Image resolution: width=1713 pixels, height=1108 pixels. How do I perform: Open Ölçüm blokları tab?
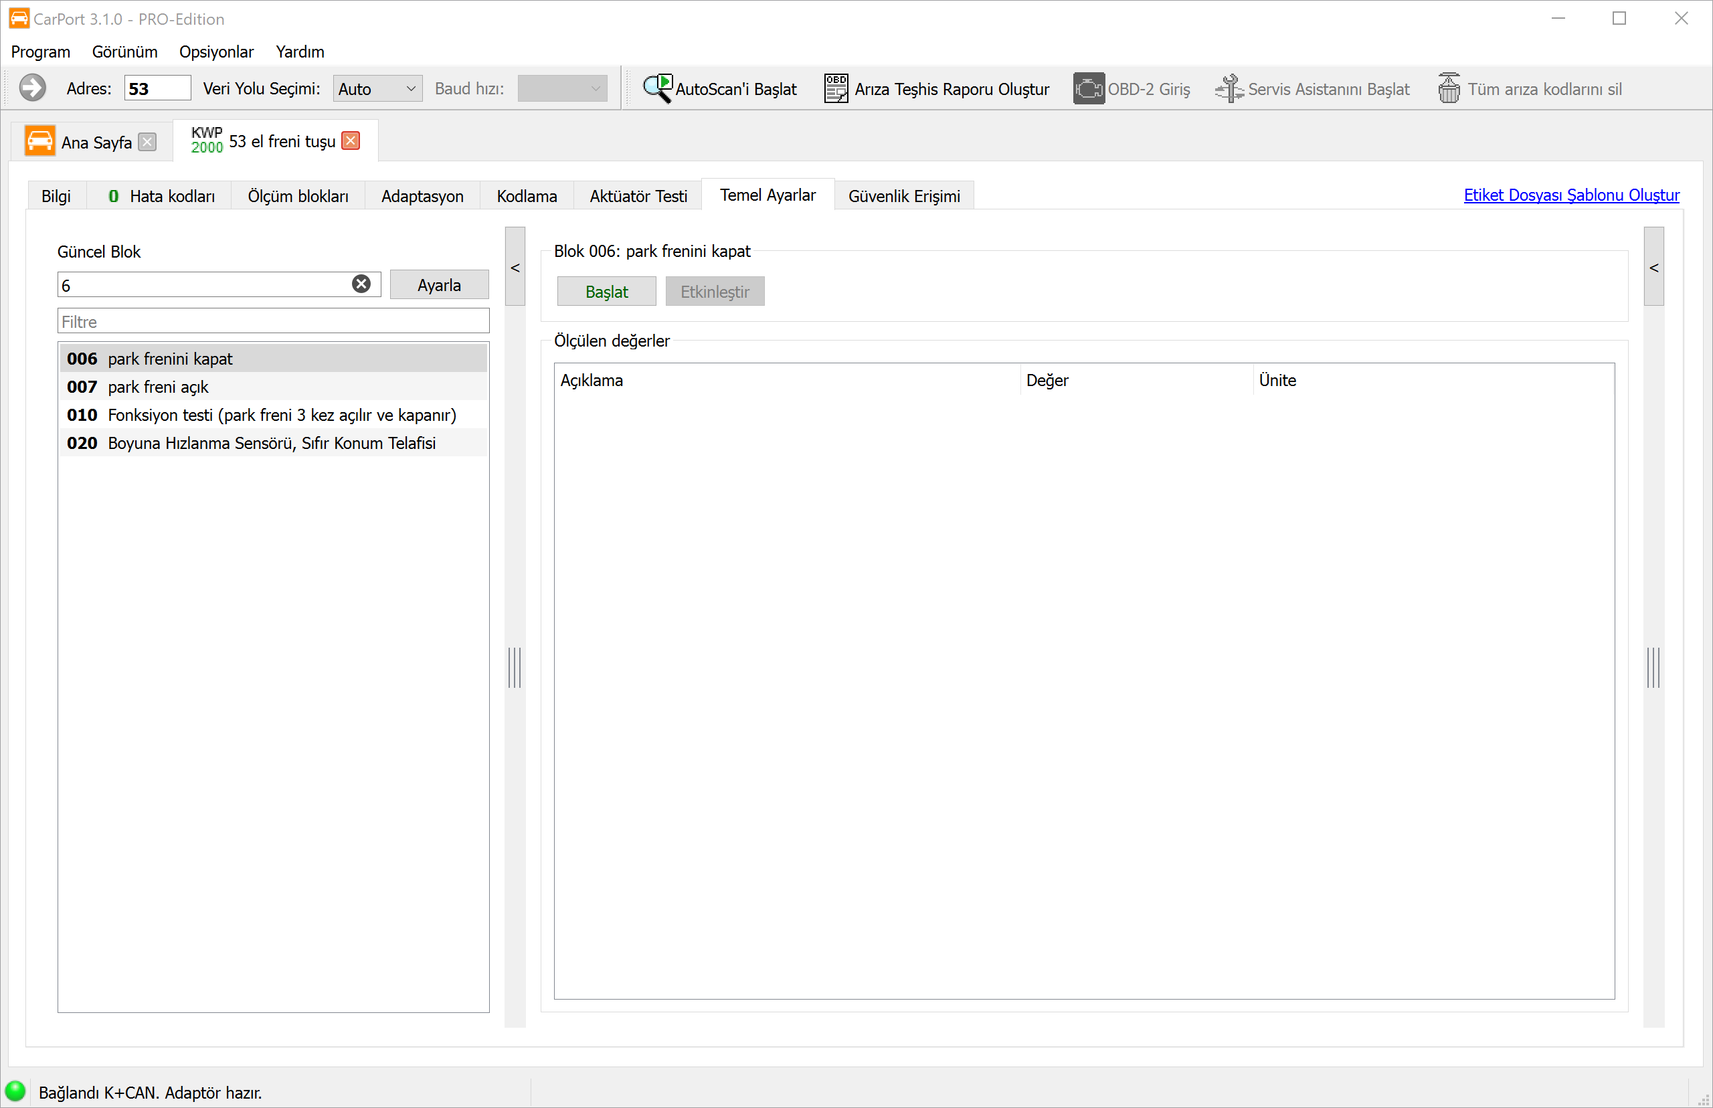point(298,195)
